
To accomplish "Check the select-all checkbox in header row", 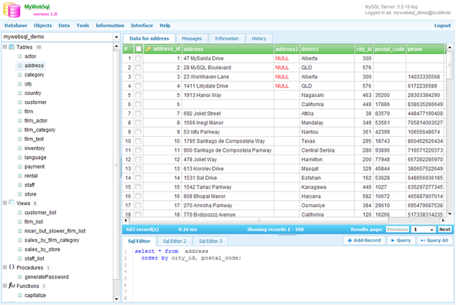I will click(x=139, y=49).
